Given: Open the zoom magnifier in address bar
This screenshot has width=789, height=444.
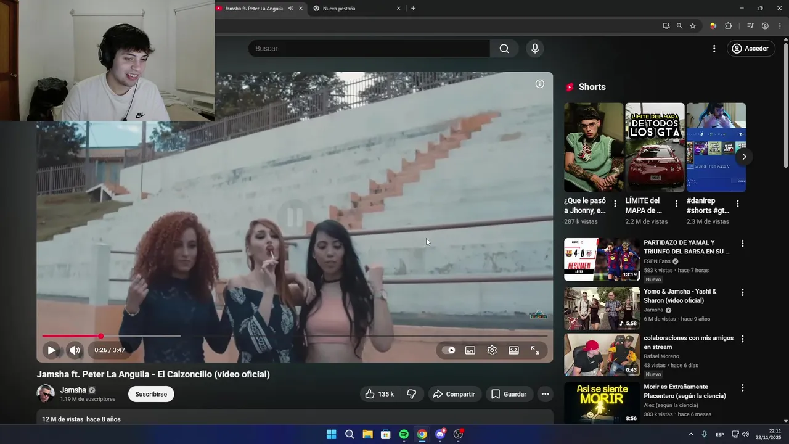Looking at the screenshot, I should click(679, 26).
